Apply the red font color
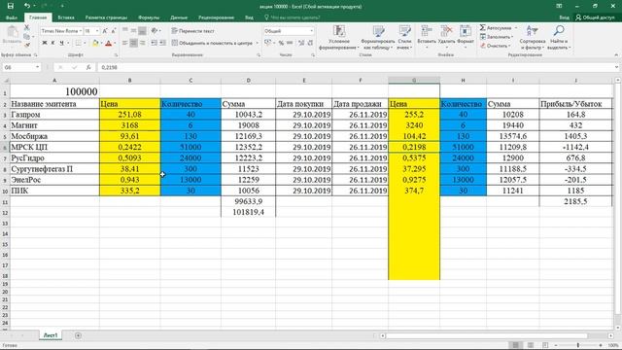622x350 pixels. 108,43
